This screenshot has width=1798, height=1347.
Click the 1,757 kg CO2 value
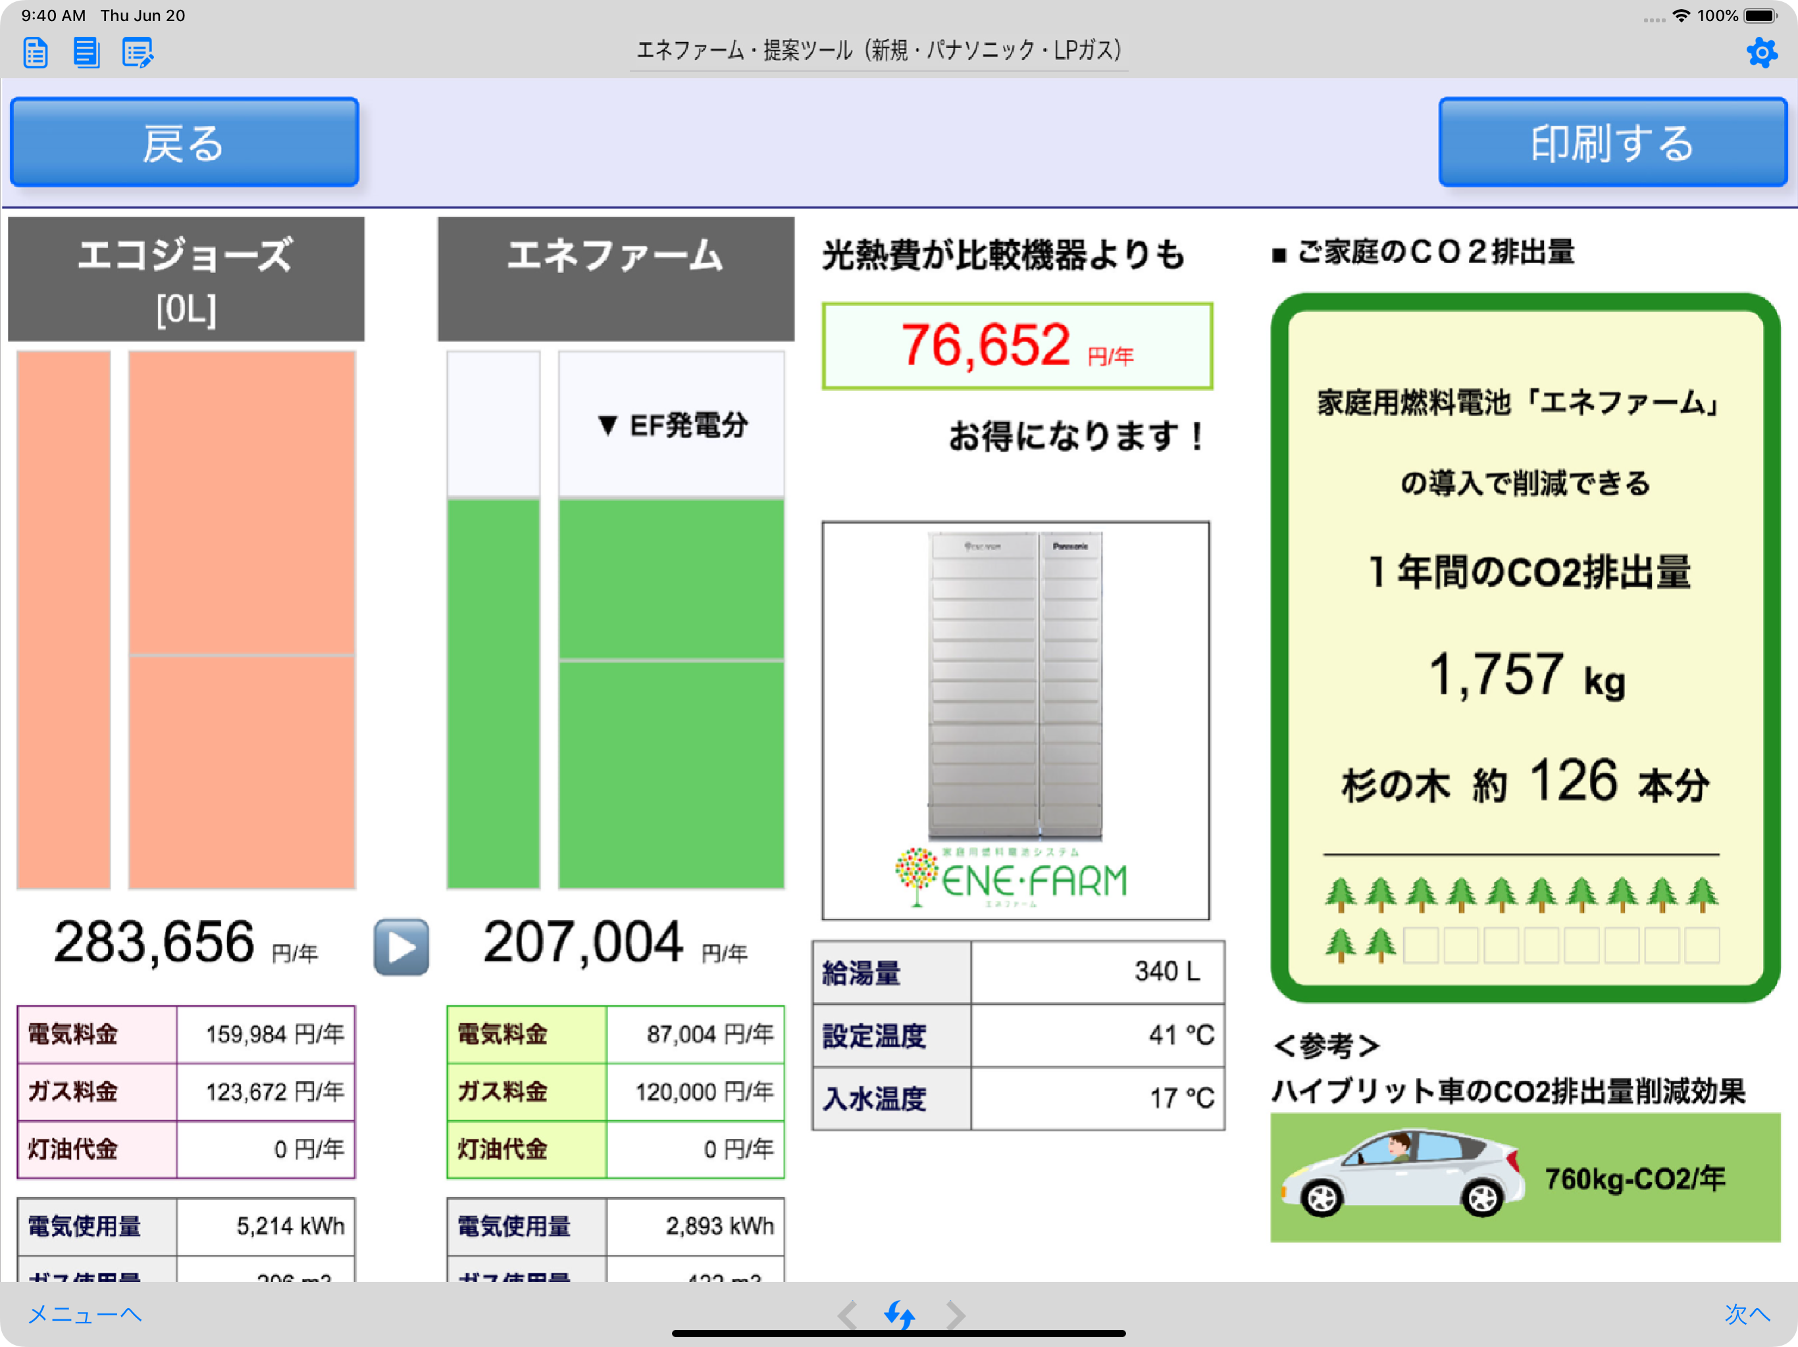[1526, 675]
